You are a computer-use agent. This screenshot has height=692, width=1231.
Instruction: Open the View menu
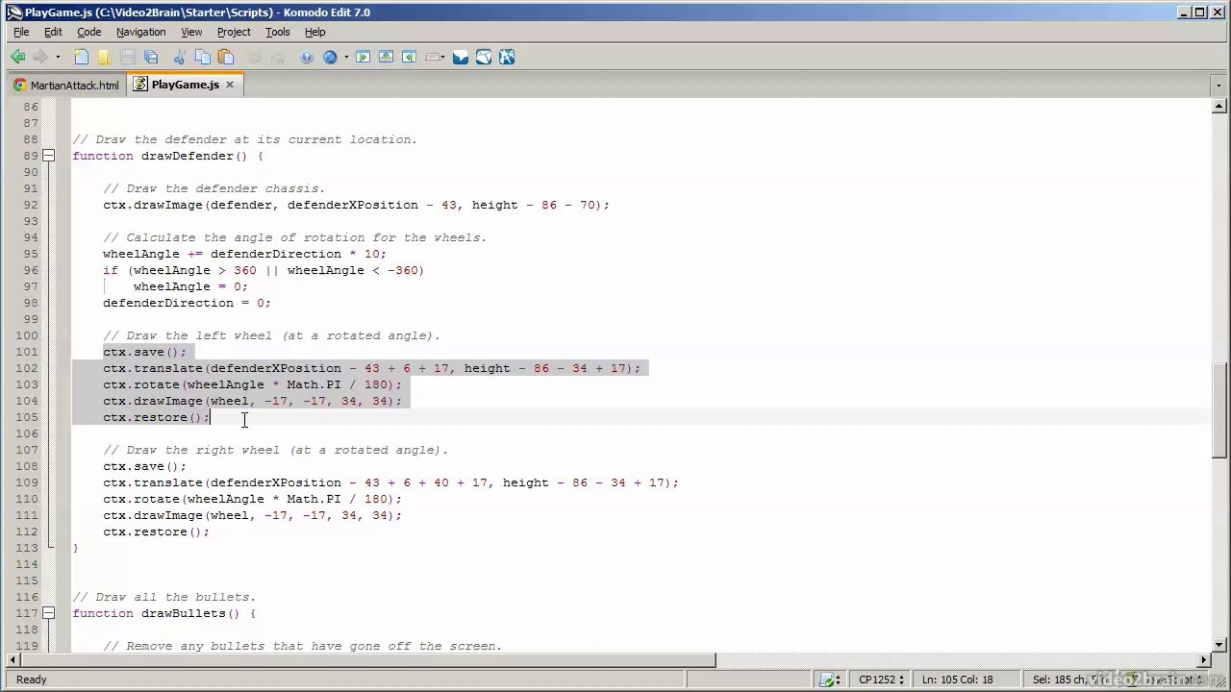pos(191,32)
